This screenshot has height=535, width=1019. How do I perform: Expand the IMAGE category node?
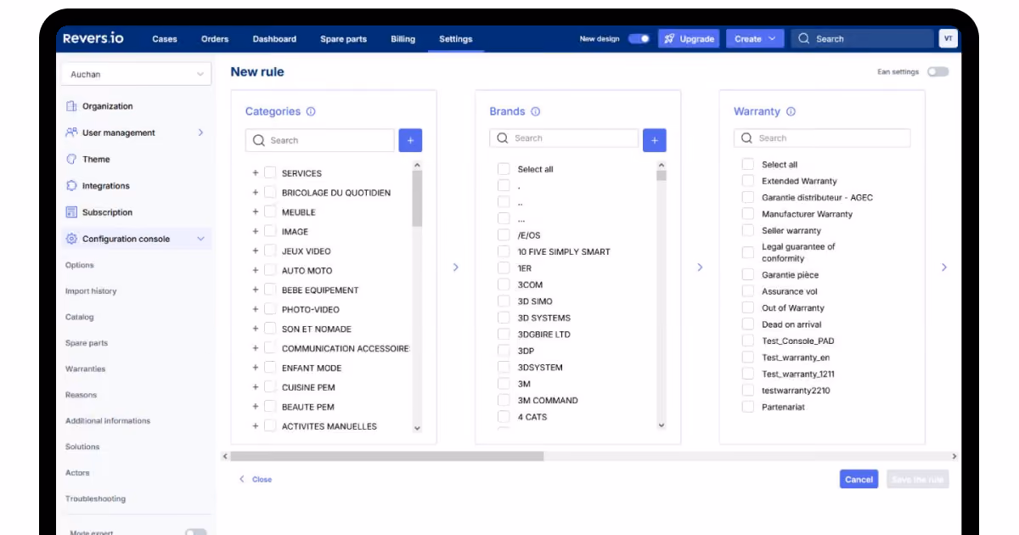[255, 231]
